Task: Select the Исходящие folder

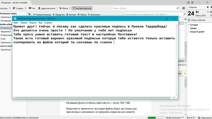Action: click(6, 20)
